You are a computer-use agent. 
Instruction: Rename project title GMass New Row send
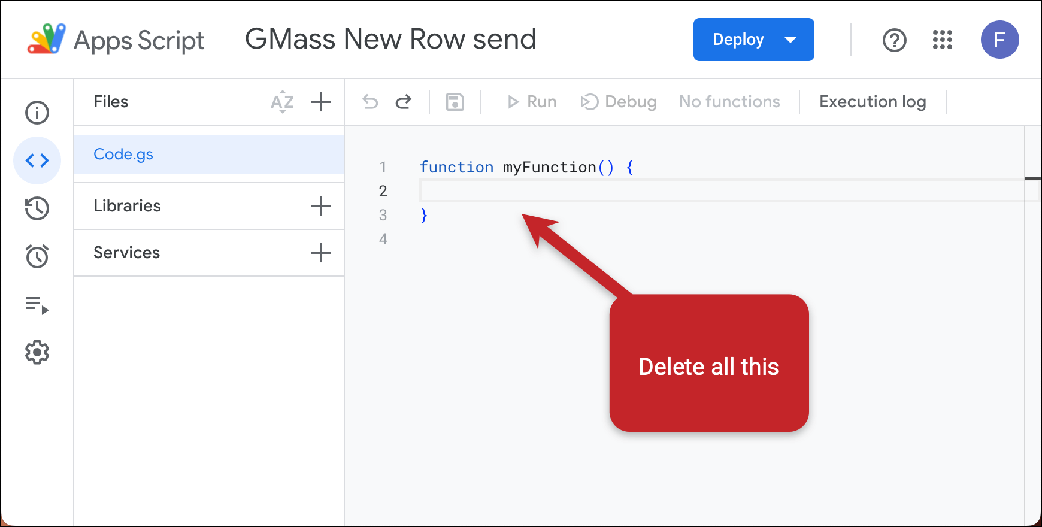(391, 39)
